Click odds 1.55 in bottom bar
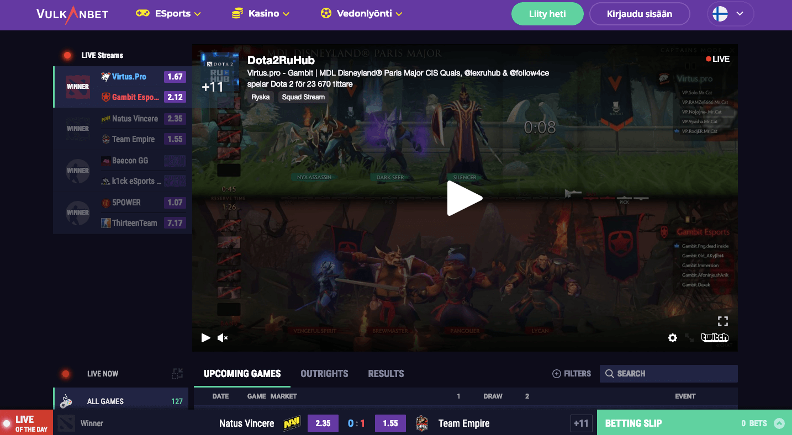Screen dimensions: 792x435 point(390,423)
